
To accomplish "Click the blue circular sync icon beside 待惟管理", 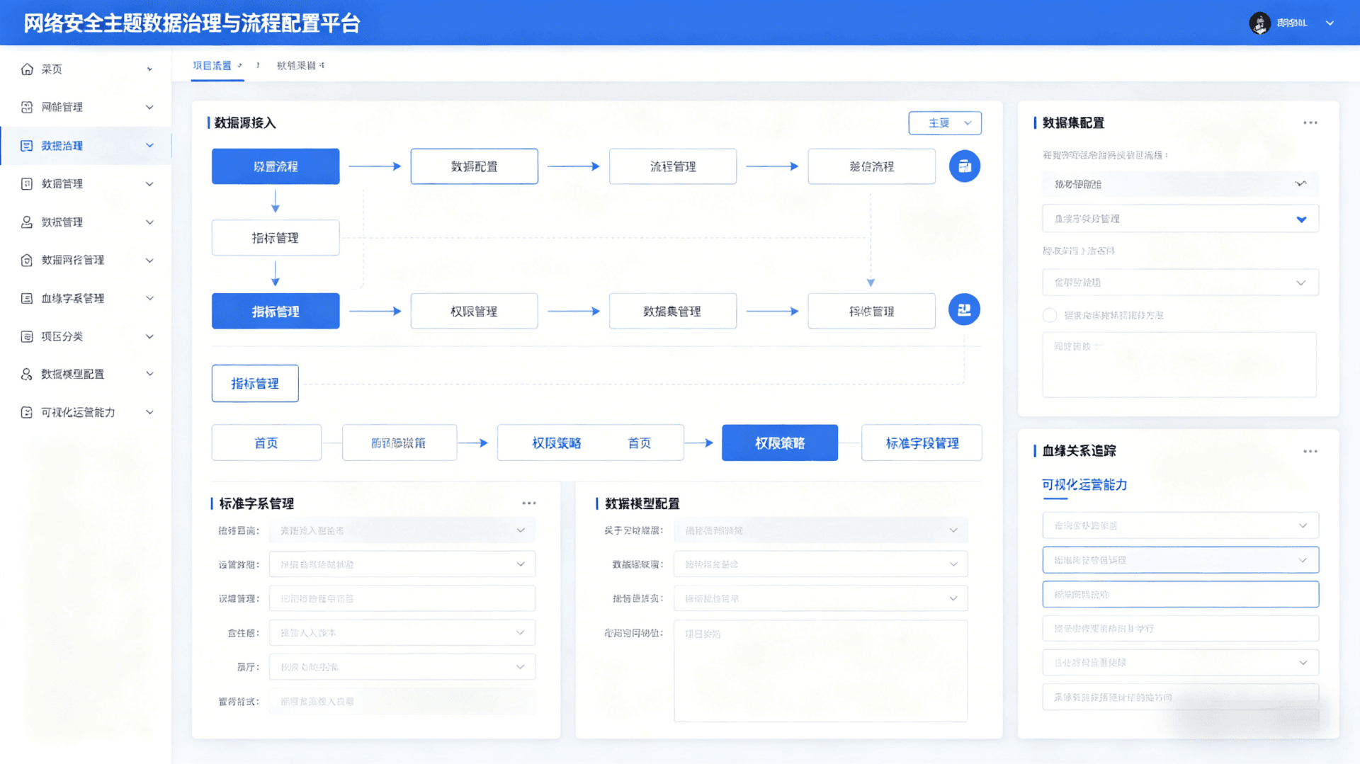I will tap(964, 309).
